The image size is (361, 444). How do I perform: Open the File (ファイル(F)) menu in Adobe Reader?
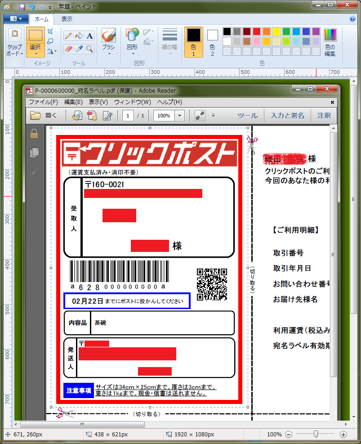pos(43,102)
